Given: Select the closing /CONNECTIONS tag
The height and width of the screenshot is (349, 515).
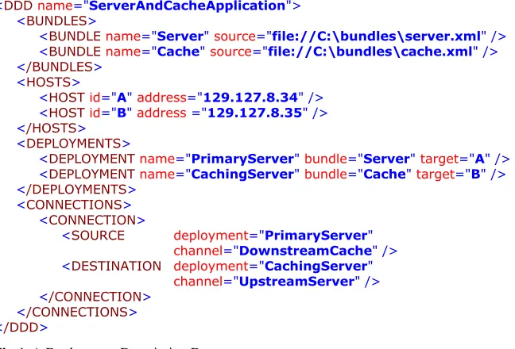Looking at the screenshot, I should pos(77,312).
